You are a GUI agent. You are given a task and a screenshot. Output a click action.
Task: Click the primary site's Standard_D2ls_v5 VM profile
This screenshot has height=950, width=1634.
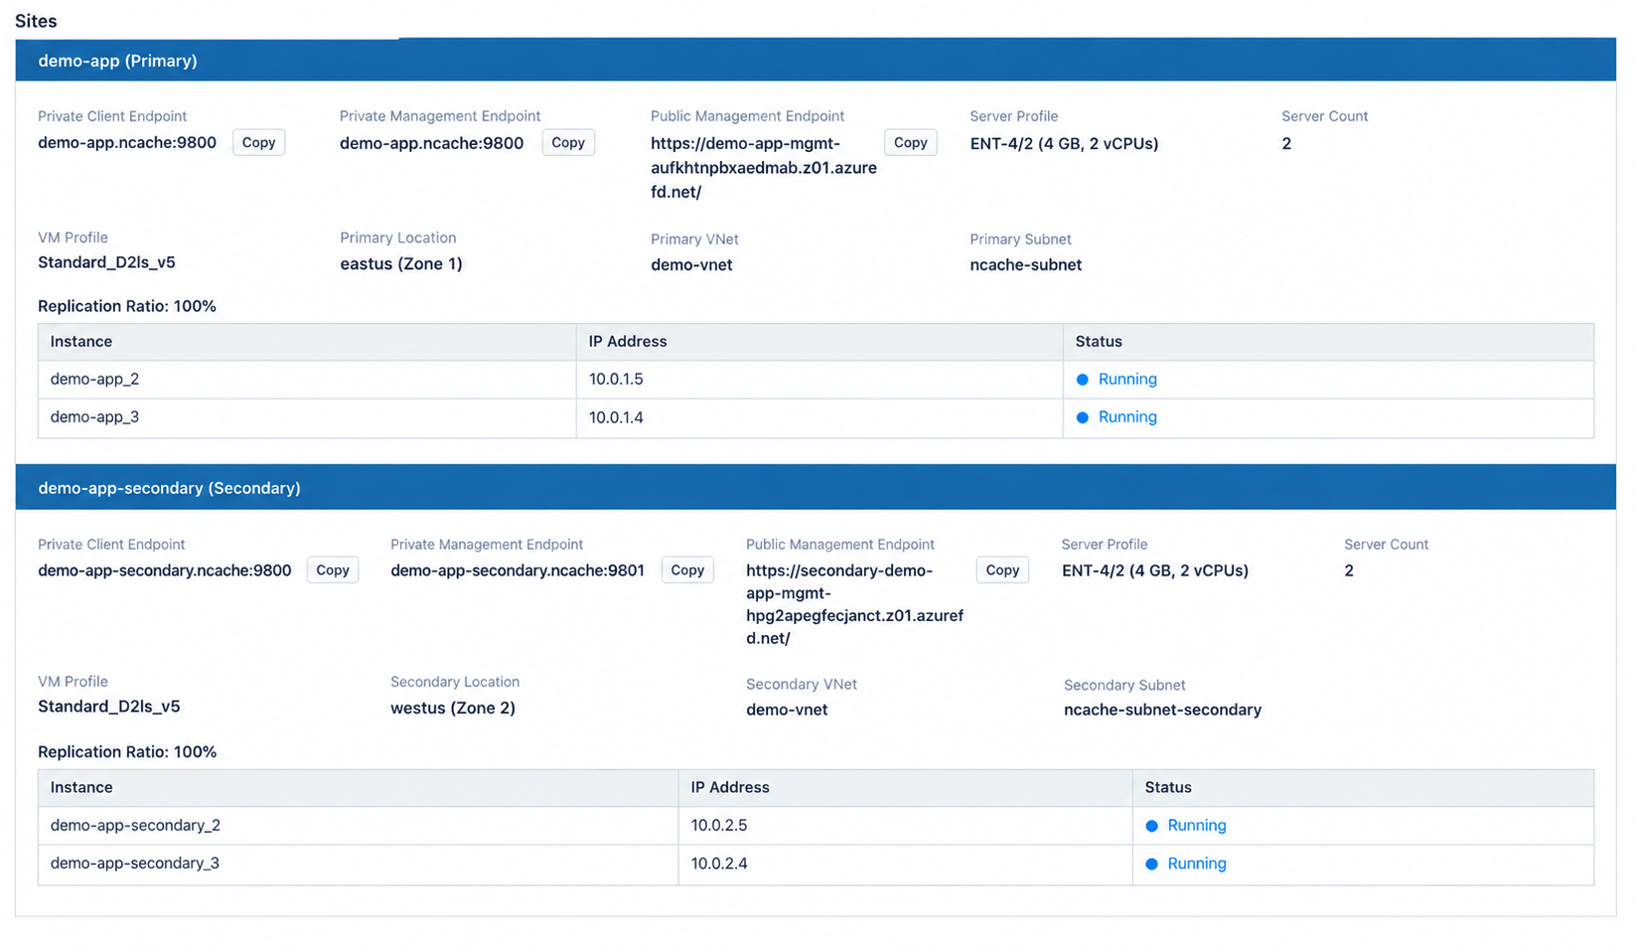click(x=106, y=262)
